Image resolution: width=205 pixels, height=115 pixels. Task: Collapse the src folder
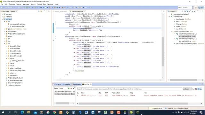(x=4, y=22)
